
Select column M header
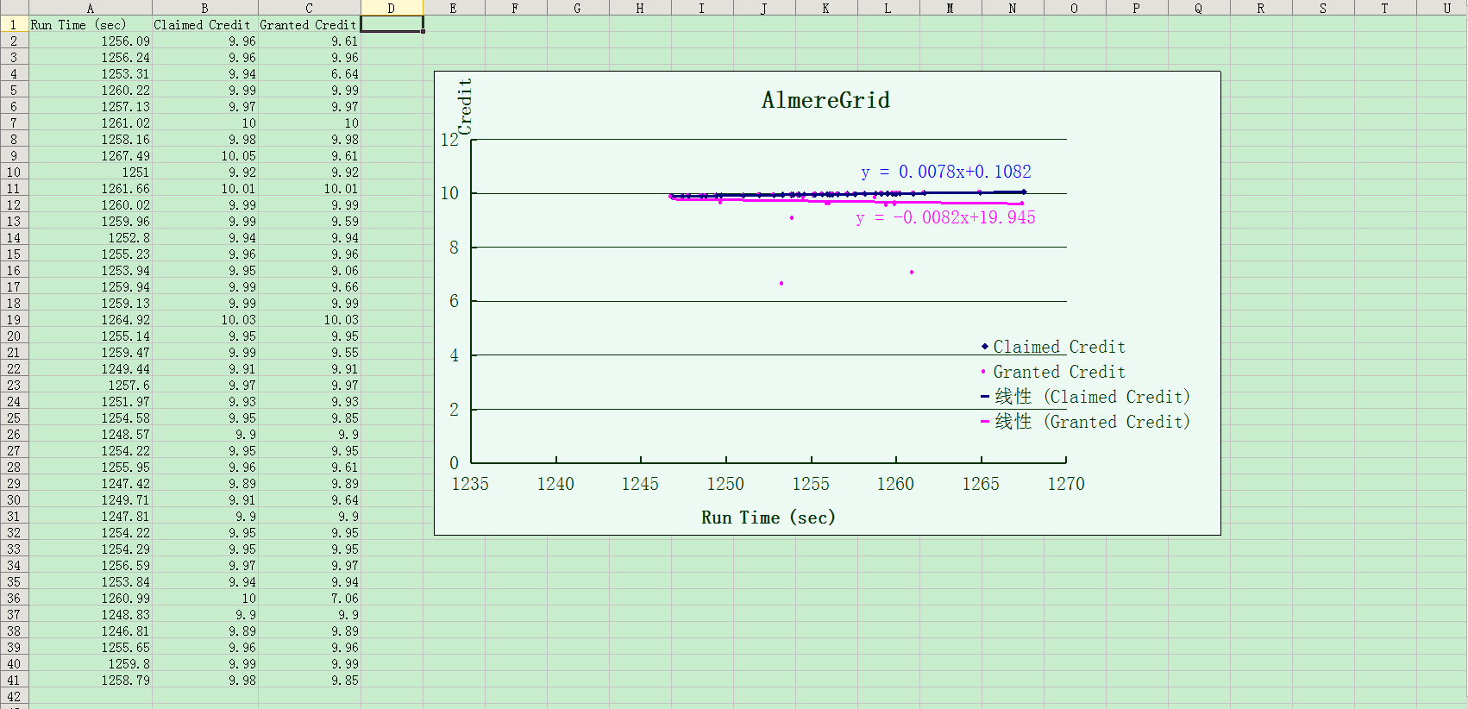click(950, 8)
